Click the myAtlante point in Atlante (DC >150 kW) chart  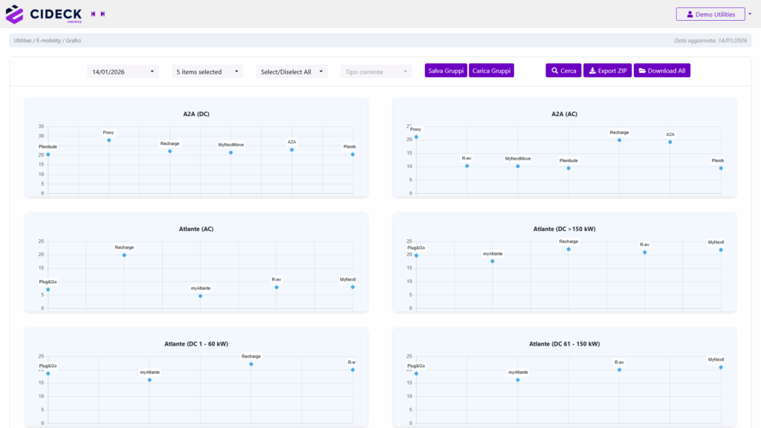(492, 262)
